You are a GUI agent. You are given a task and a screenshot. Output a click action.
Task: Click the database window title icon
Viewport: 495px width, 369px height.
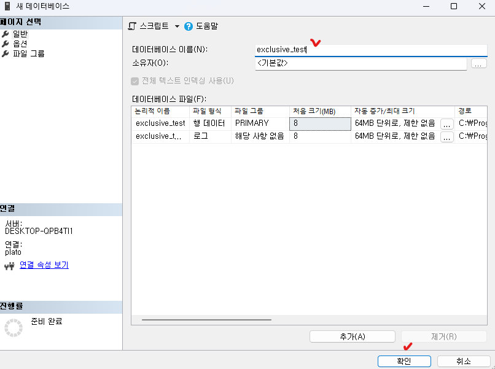click(x=7, y=6)
